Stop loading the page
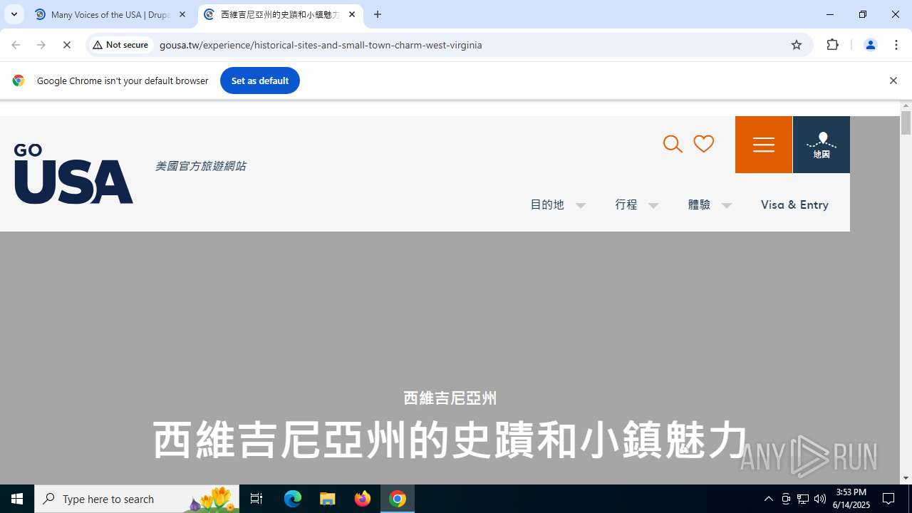Screen dimensions: 912x513 click(x=67, y=45)
